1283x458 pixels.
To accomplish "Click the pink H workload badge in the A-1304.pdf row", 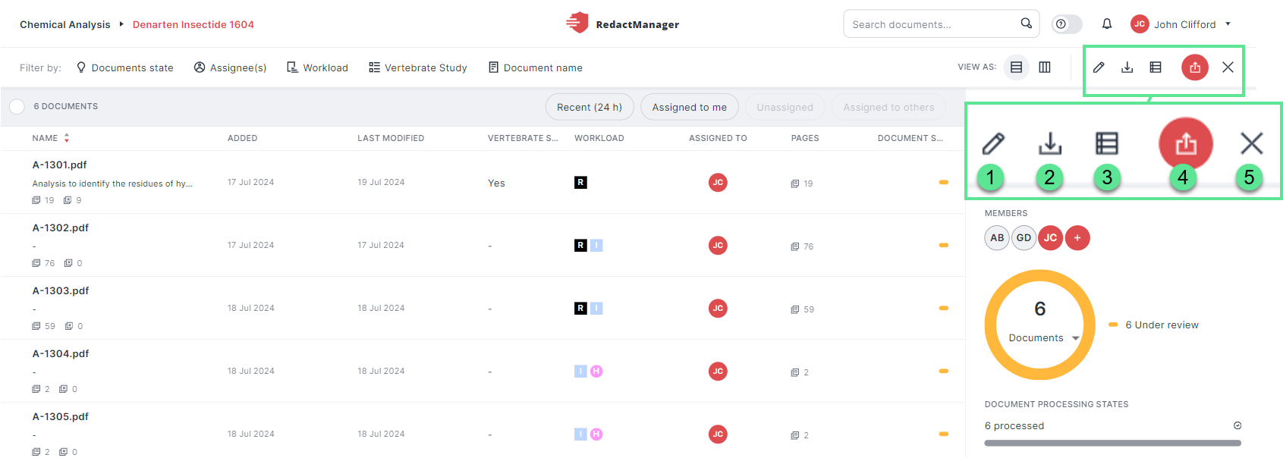I will click(x=596, y=372).
